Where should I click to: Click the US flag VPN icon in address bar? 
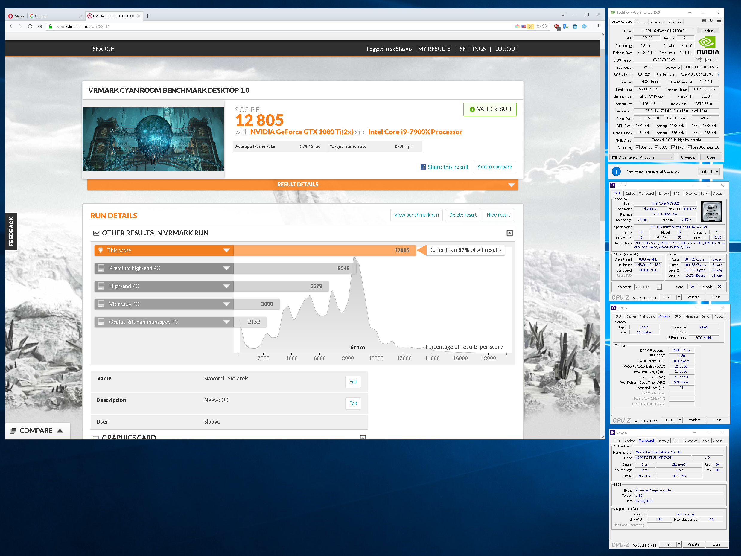pos(524,26)
